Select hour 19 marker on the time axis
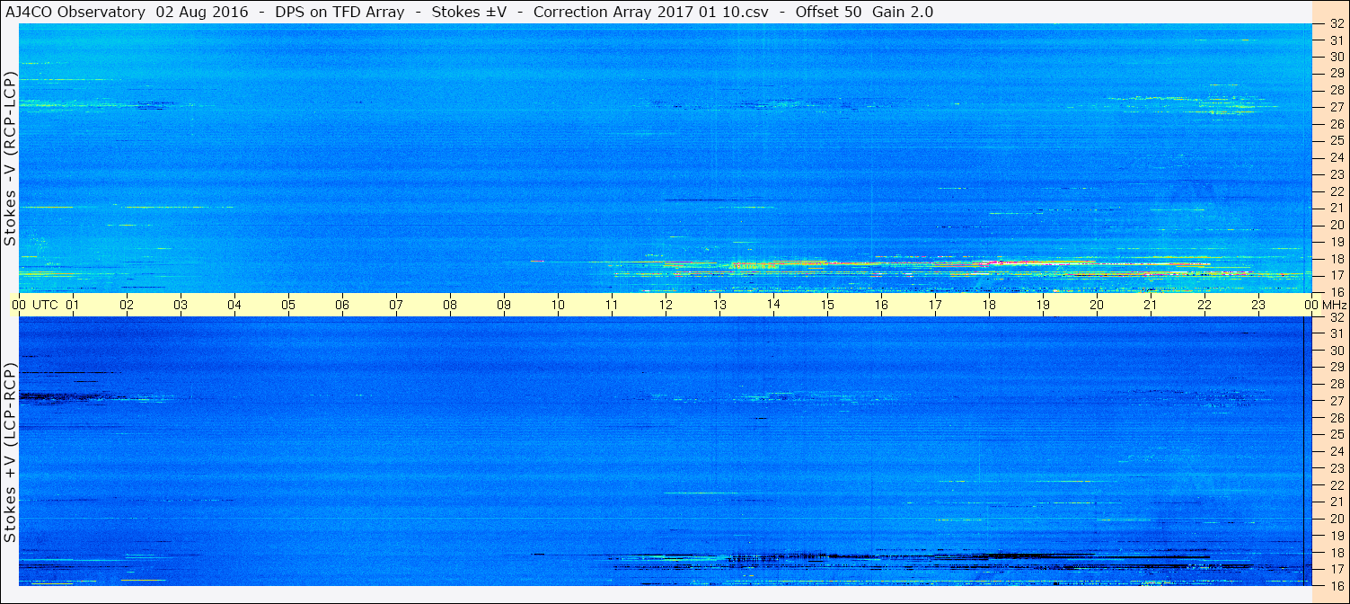 [1043, 305]
